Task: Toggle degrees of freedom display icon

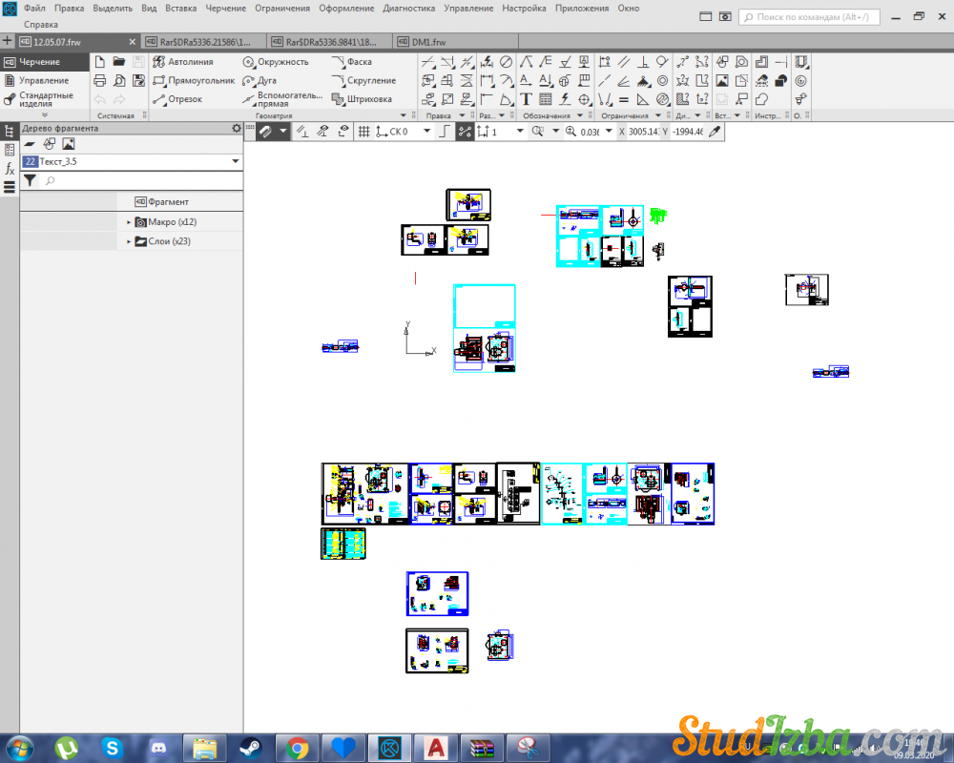Action: 343,132
